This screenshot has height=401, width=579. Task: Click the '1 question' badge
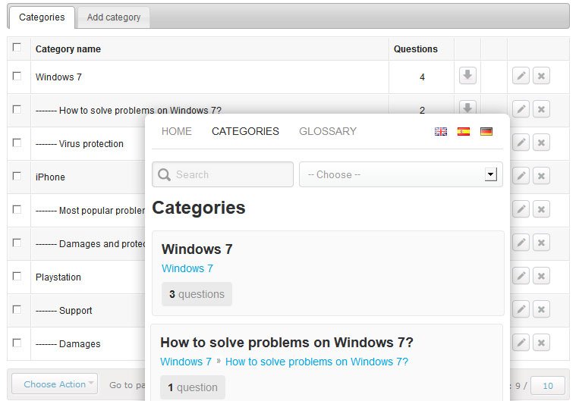tap(193, 387)
